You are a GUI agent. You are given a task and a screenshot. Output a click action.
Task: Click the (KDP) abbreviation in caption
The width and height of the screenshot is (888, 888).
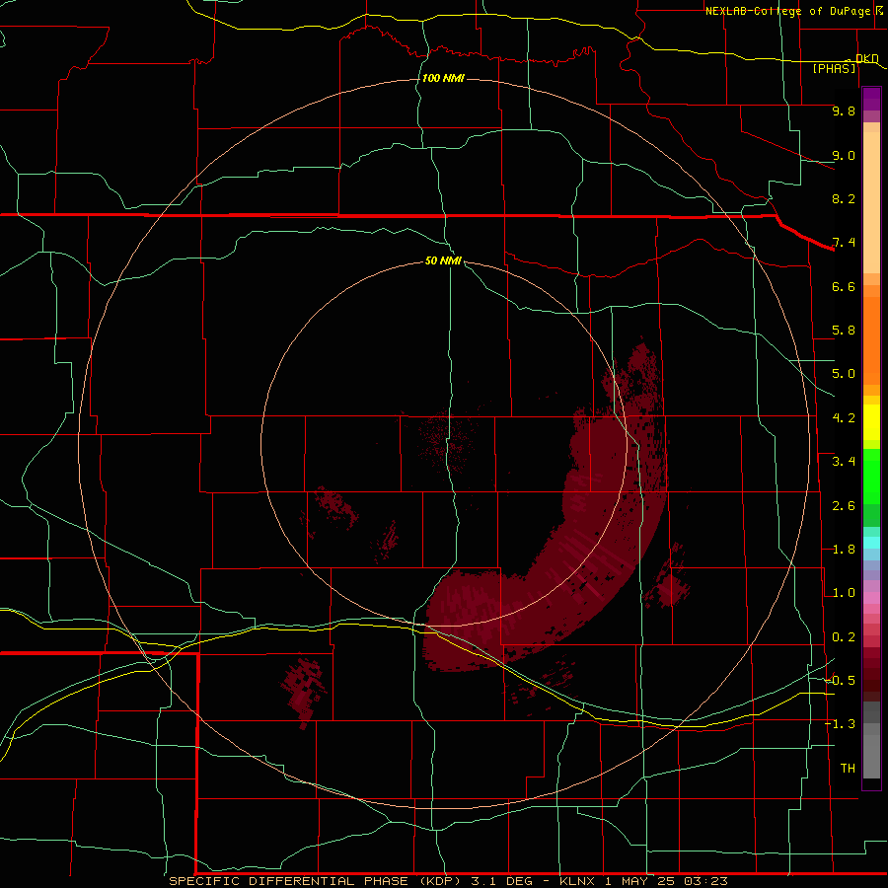(442, 881)
